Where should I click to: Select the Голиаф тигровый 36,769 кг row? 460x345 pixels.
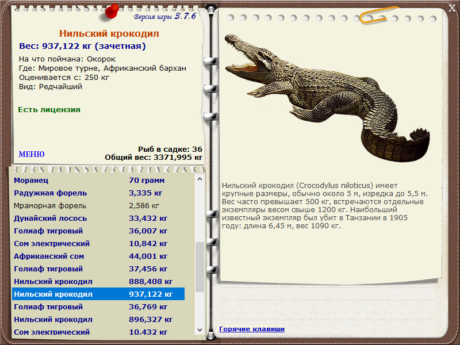point(98,306)
